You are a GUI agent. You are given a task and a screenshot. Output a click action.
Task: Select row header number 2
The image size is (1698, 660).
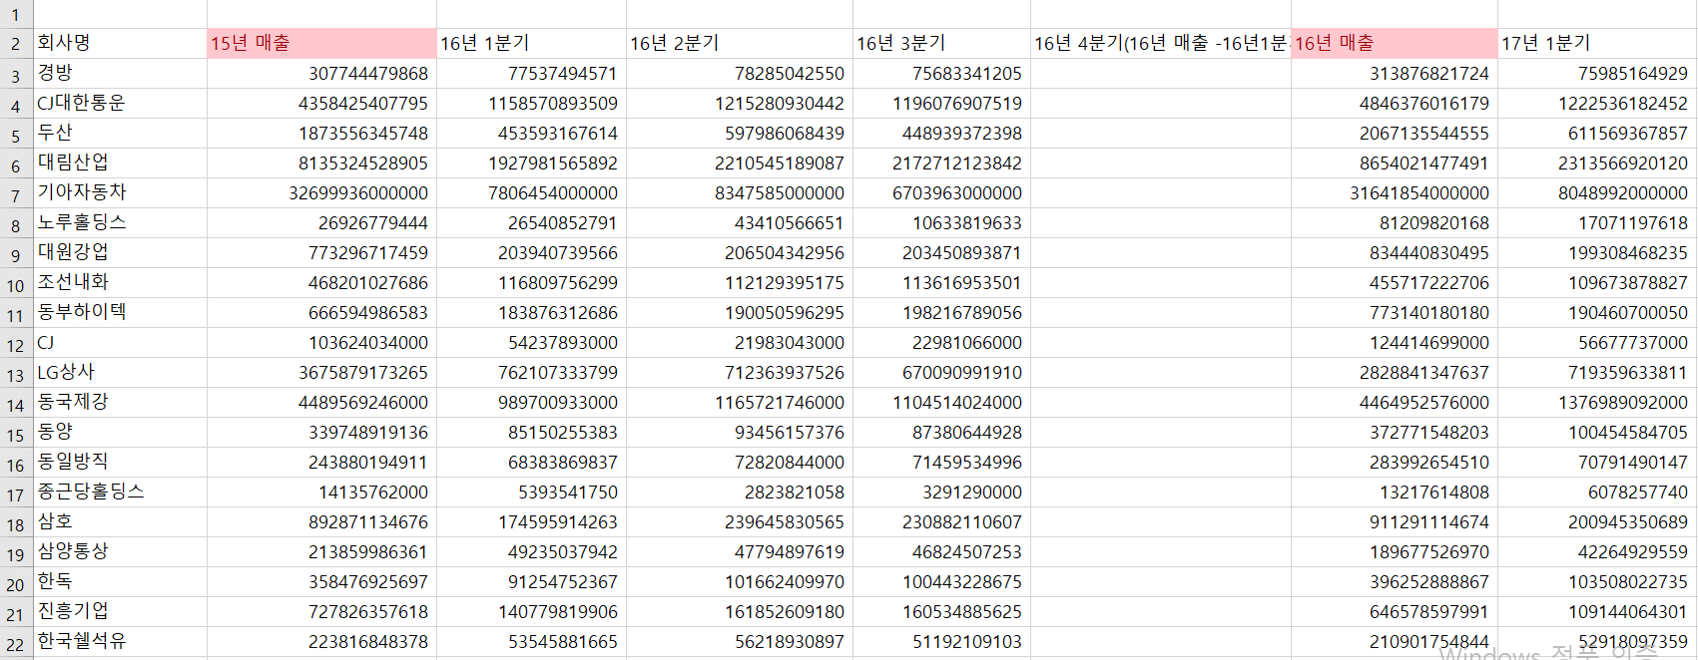click(16, 44)
